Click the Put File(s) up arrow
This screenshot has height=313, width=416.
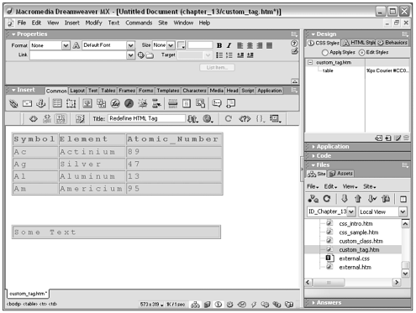click(358, 199)
